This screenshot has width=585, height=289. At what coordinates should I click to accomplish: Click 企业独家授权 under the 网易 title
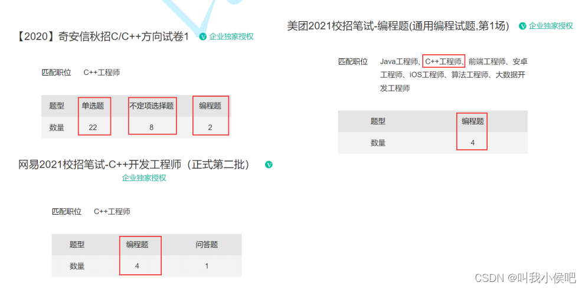click(x=144, y=178)
